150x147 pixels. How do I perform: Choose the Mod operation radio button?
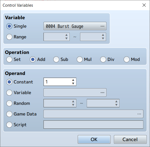[126, 59]
